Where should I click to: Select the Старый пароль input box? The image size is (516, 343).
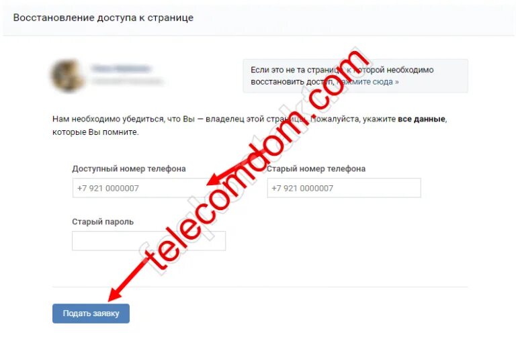point(148,241)
